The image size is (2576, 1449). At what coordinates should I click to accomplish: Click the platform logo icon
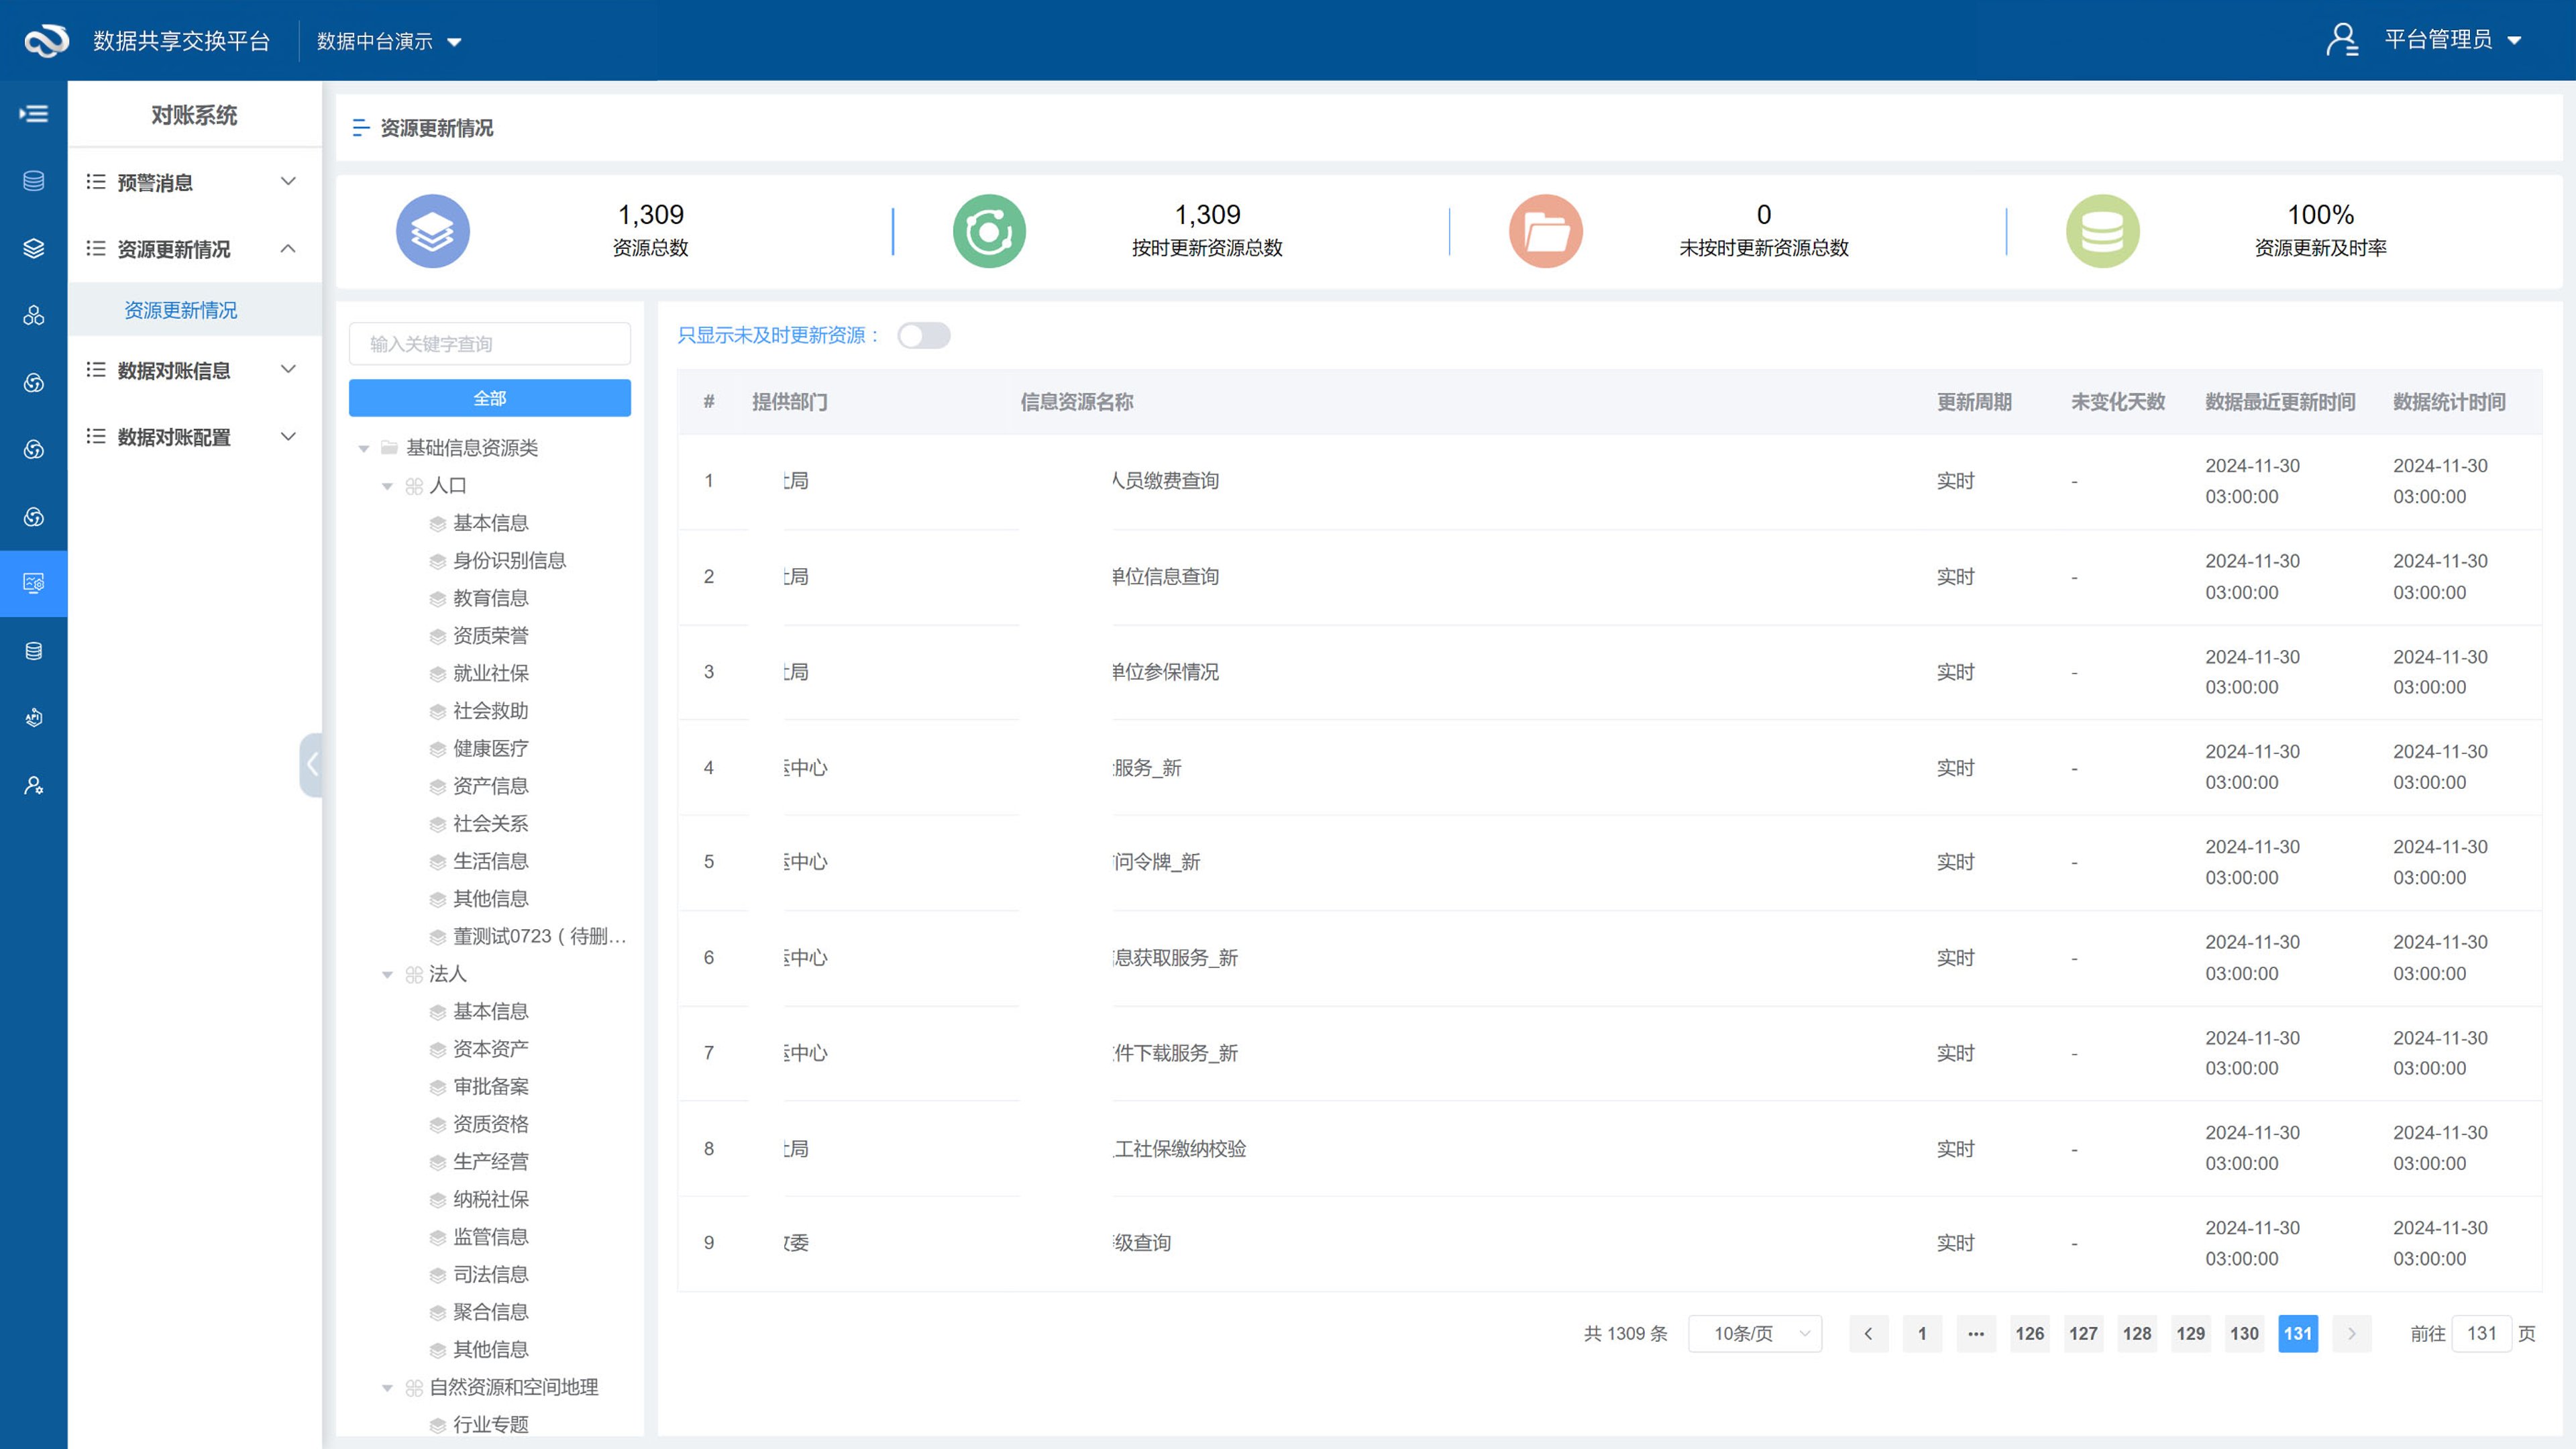46,41
